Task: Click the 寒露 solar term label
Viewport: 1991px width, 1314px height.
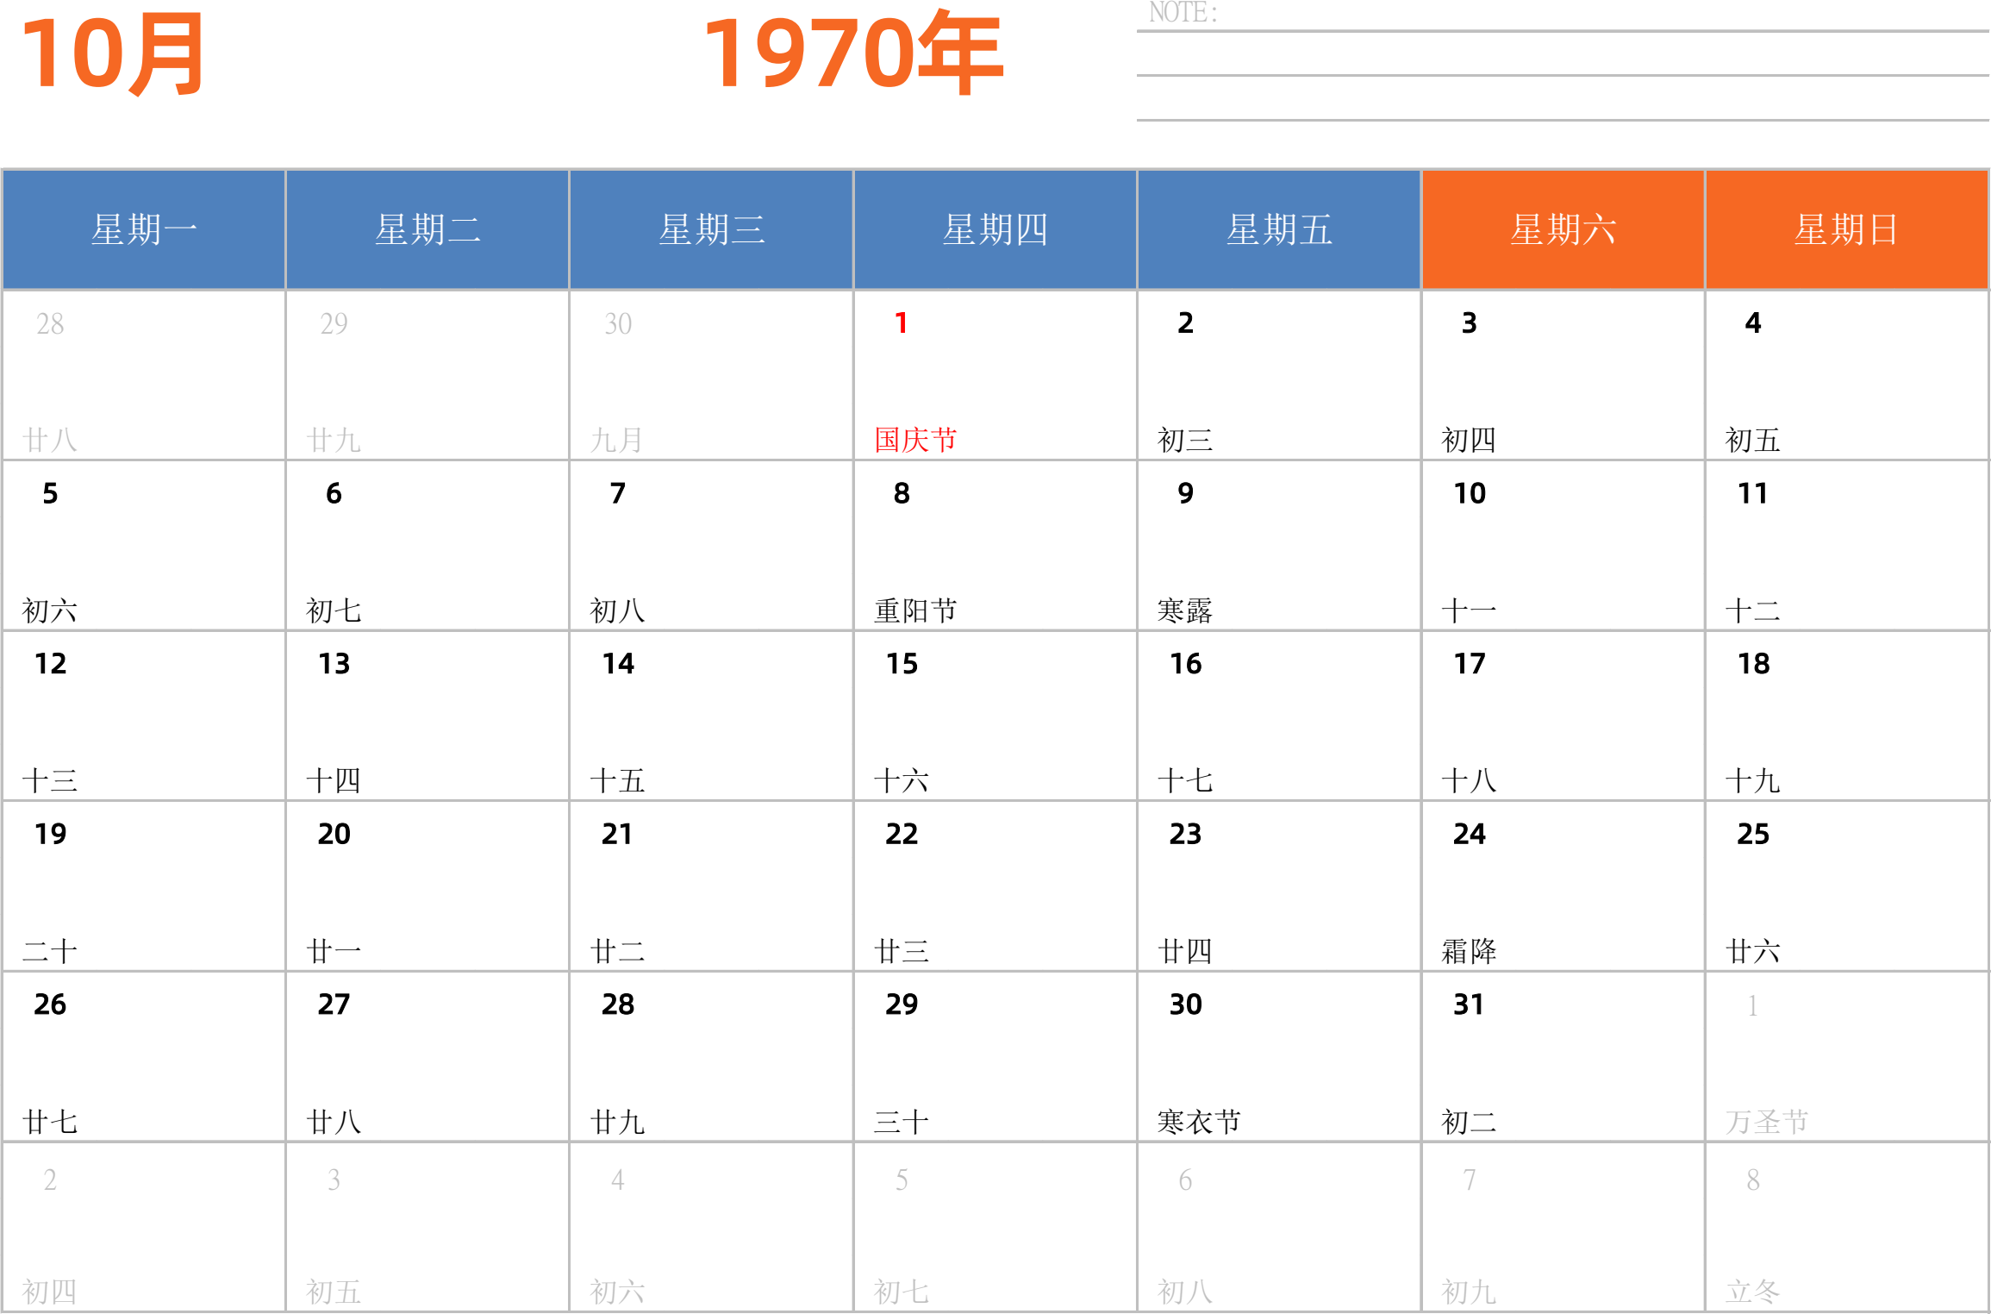Action: 1185,610
